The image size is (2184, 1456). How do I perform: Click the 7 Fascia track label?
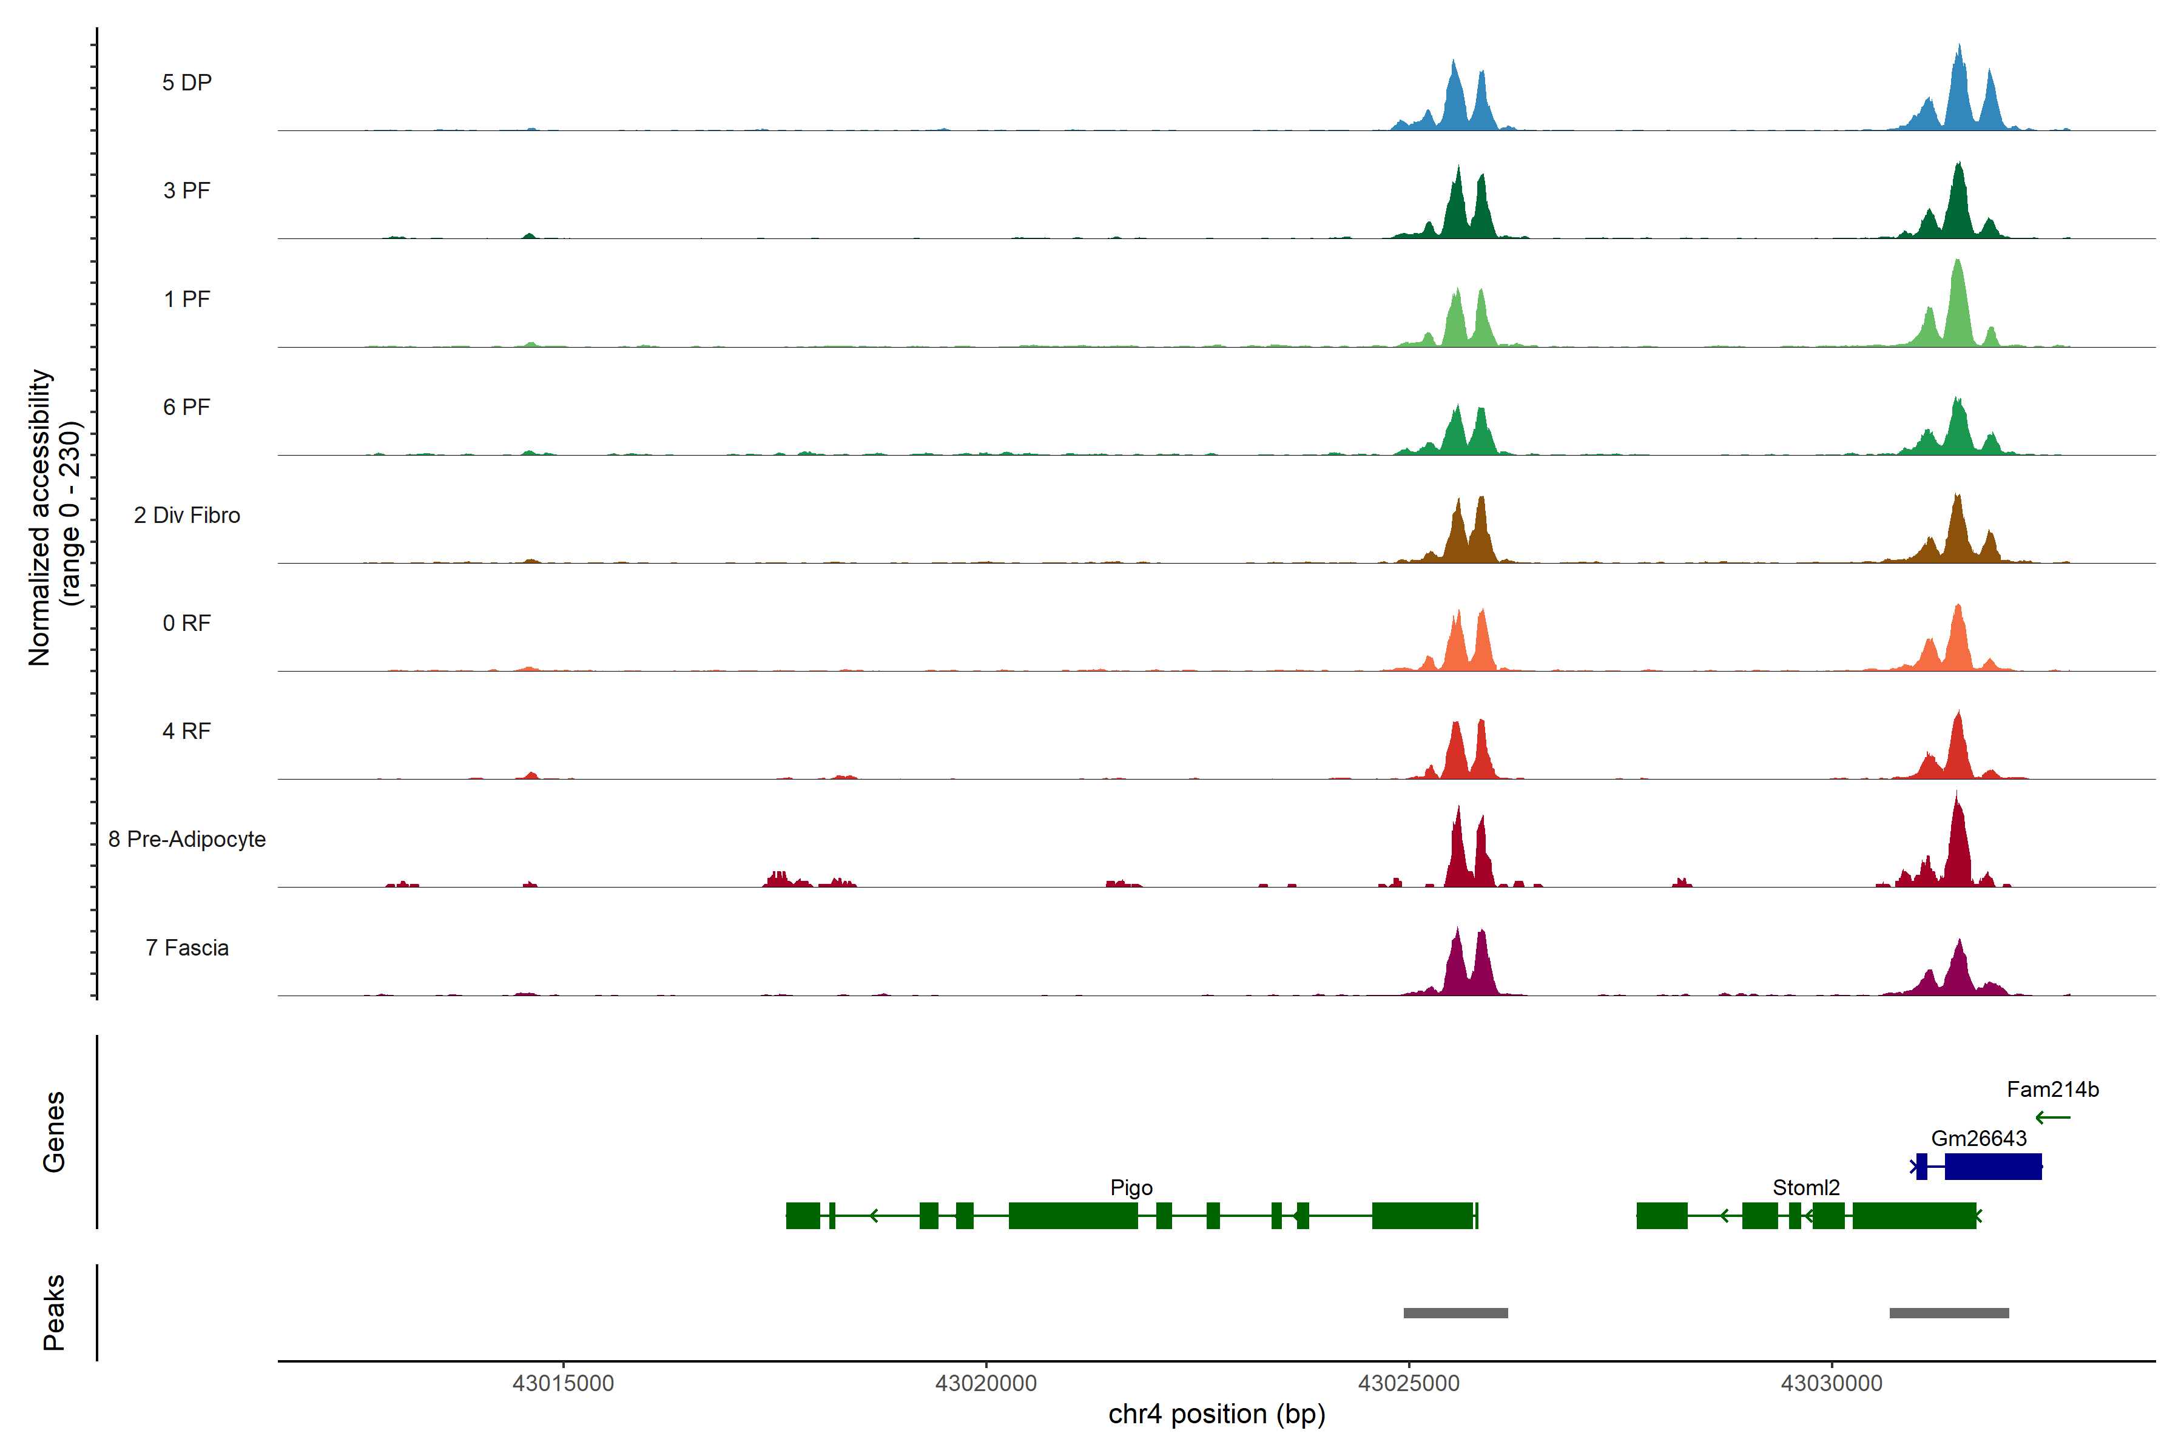click(x=187, y=948)
